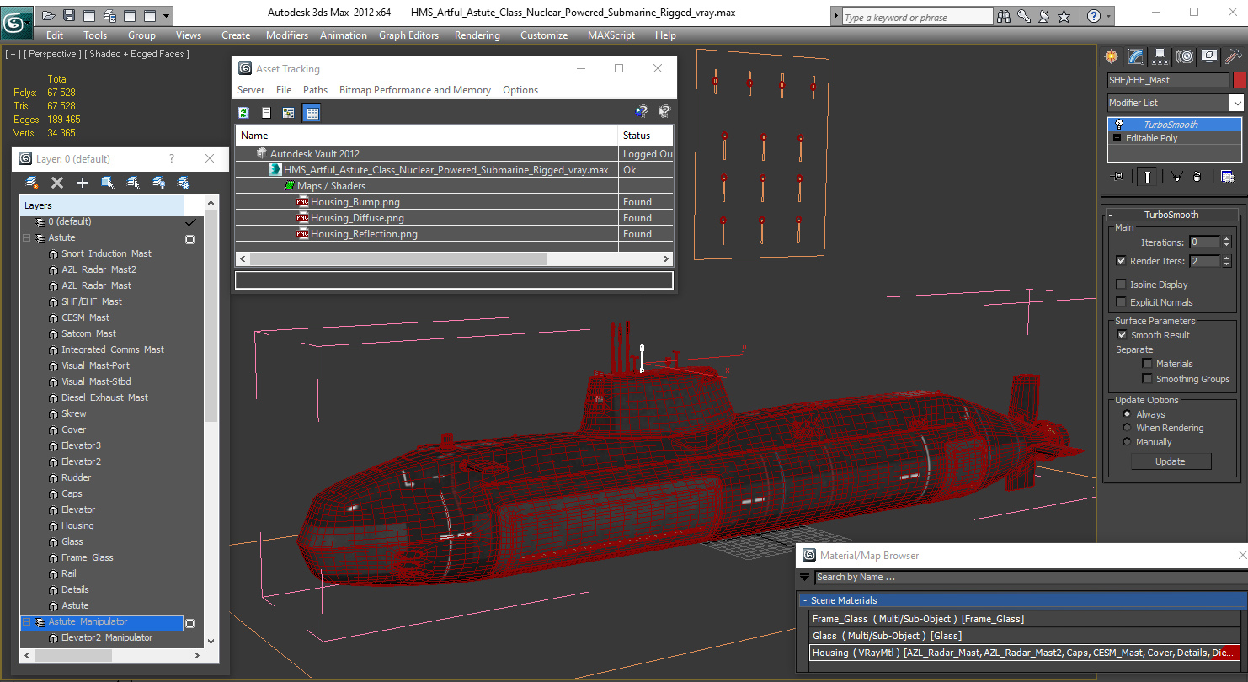Select Manually update radio button

pos(1128,442)
